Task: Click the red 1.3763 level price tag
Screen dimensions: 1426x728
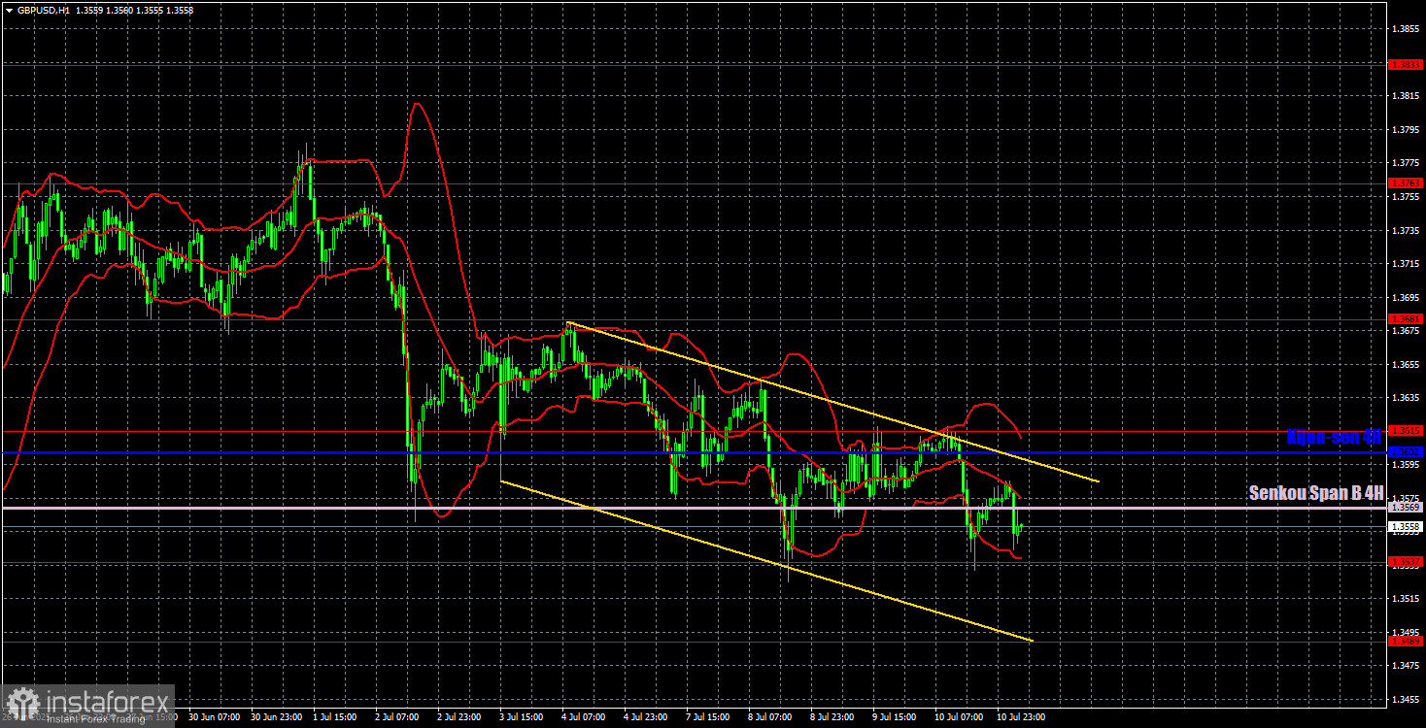Action: coord(1406,182)
